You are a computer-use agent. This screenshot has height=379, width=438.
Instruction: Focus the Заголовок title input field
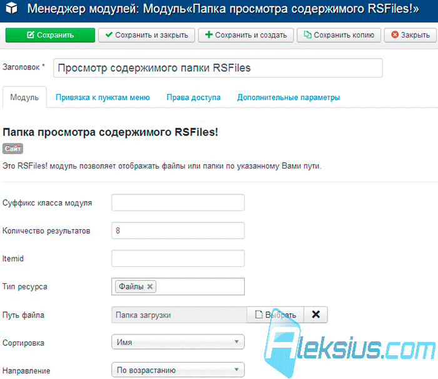tap(218, 68)
